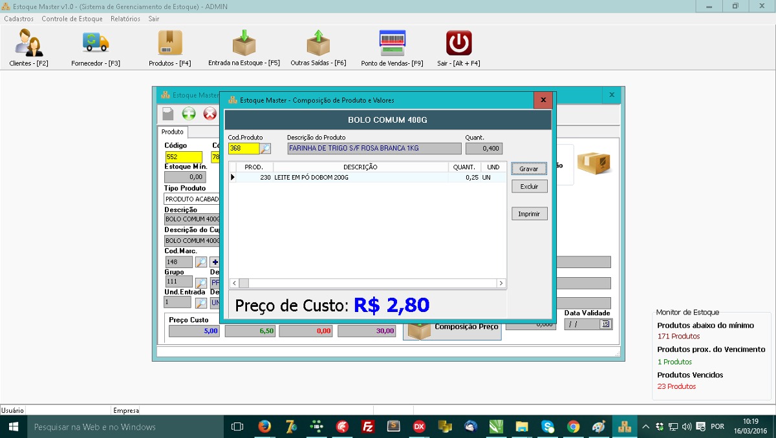The width and height of the screenshot is (776, 438).
Task: Open Clientes from the main toolbar
Action: click(x=29, y=48)
